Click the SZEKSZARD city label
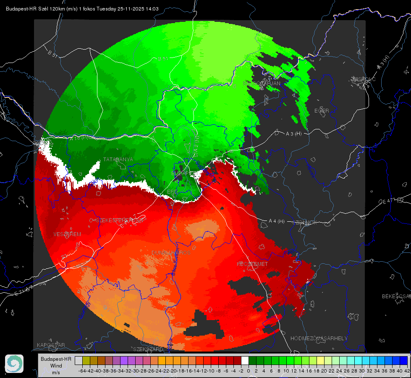411x378 pixels. coord(148,349)
